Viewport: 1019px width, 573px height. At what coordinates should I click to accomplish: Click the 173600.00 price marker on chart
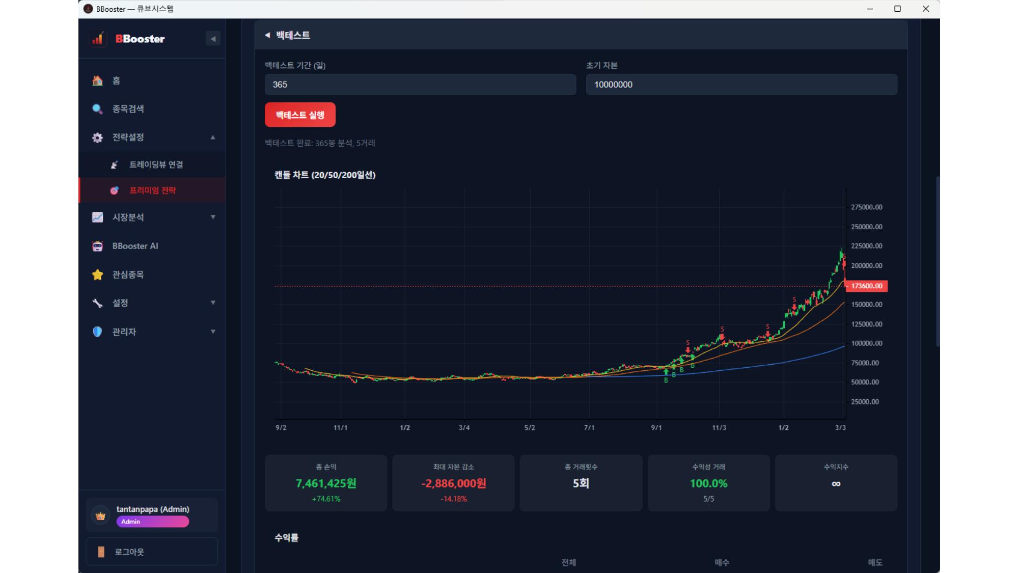867,286
